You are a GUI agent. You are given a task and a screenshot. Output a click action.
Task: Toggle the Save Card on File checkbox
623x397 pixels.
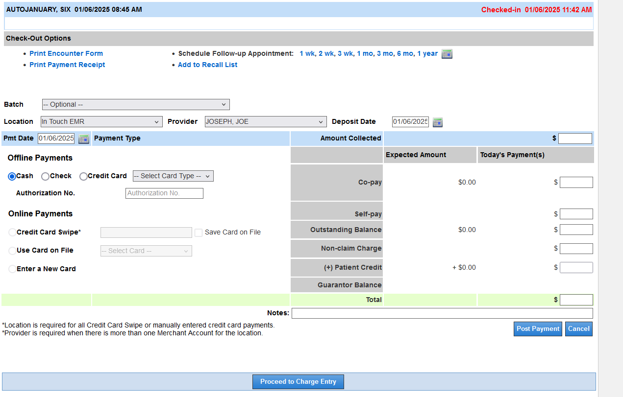tap(199, 233)
